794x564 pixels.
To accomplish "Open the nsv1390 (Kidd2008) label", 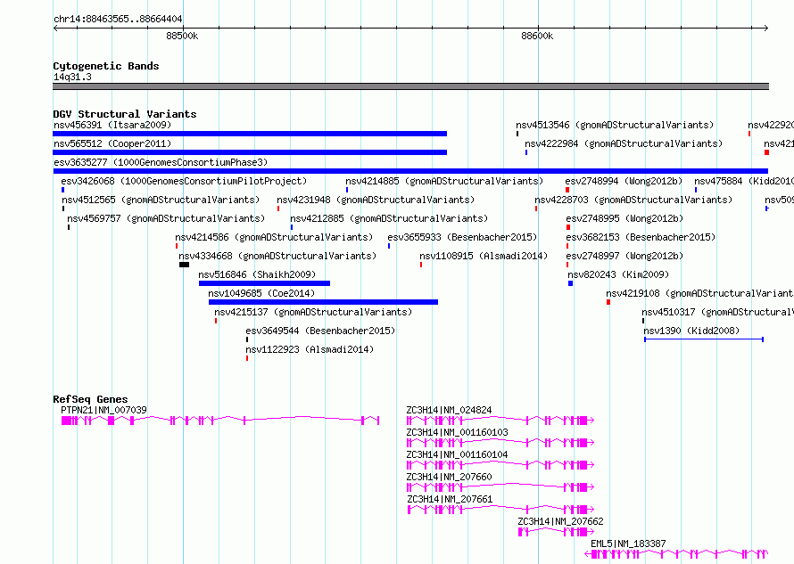I will (x=691, y=331).
